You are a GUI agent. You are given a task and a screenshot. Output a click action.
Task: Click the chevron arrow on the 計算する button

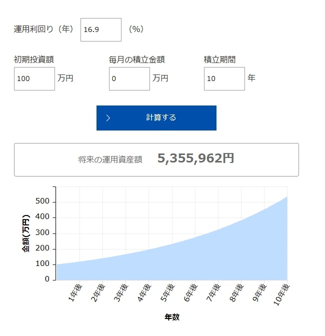click(x=108, y=118)
